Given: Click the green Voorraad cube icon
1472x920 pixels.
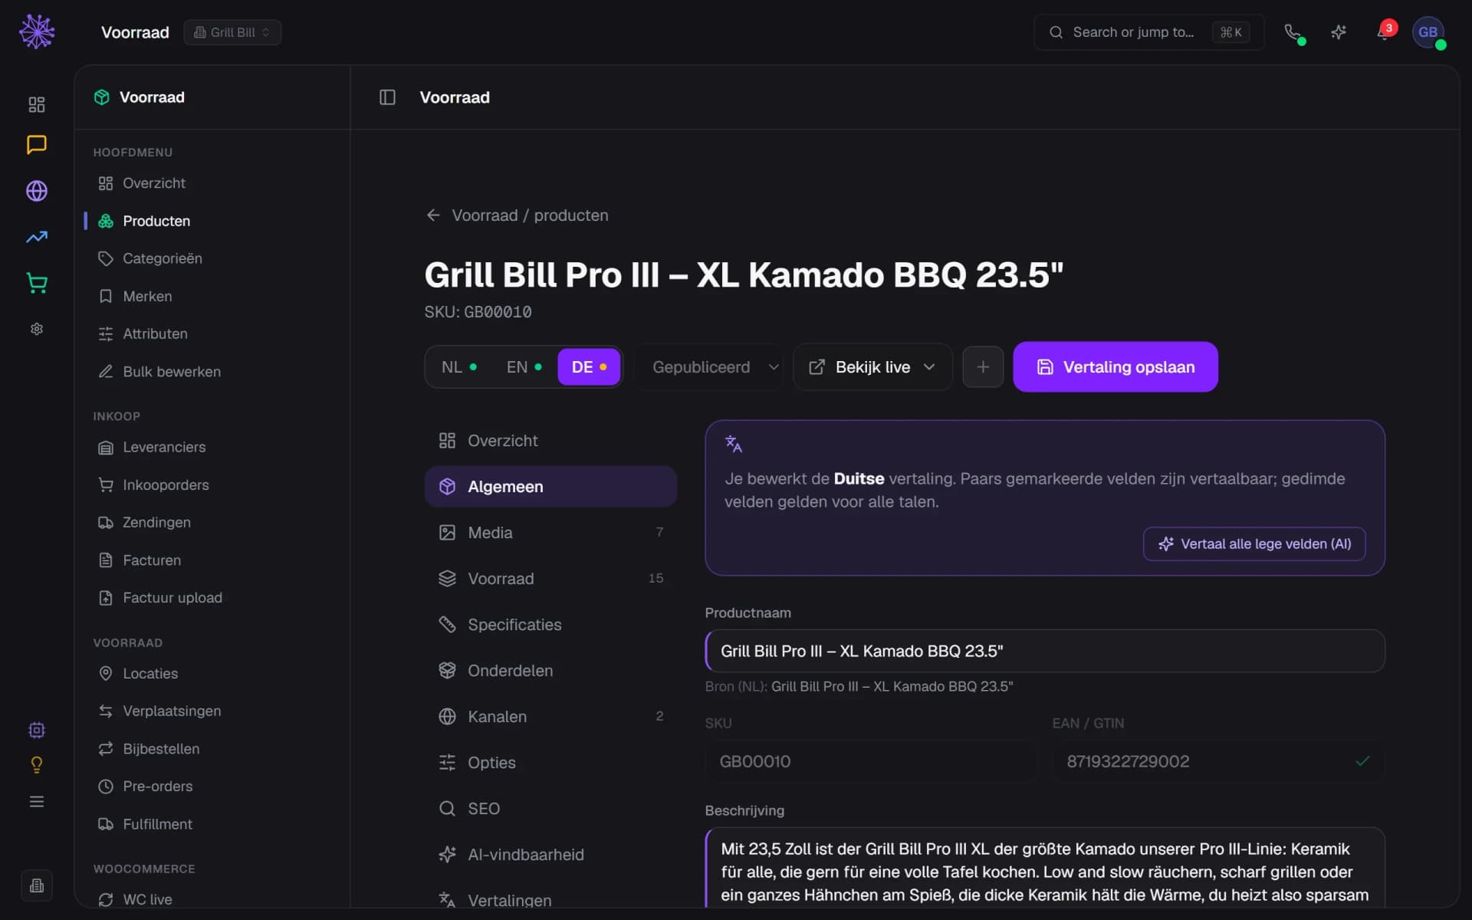Looking at the screenshot, I should (102, 97).
